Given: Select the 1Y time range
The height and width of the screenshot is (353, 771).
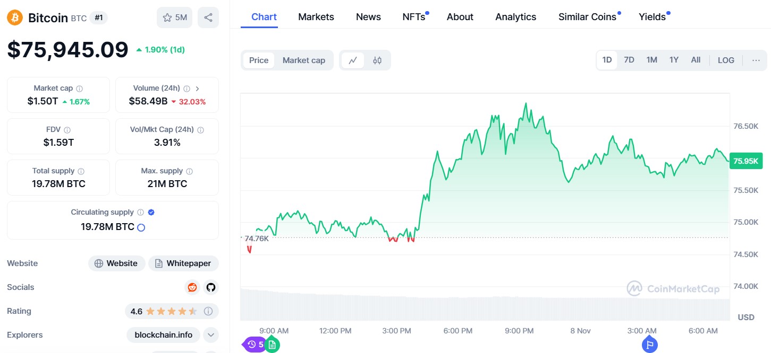Looking at the screenshot, I should (674, 60).
